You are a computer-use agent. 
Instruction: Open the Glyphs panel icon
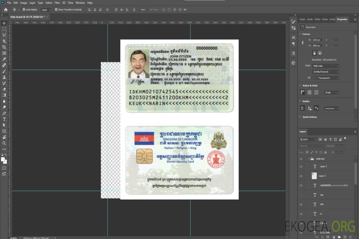click(x=293, y=53)
